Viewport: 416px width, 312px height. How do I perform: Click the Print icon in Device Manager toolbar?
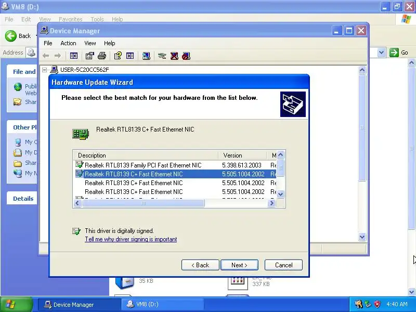[102, 56]
